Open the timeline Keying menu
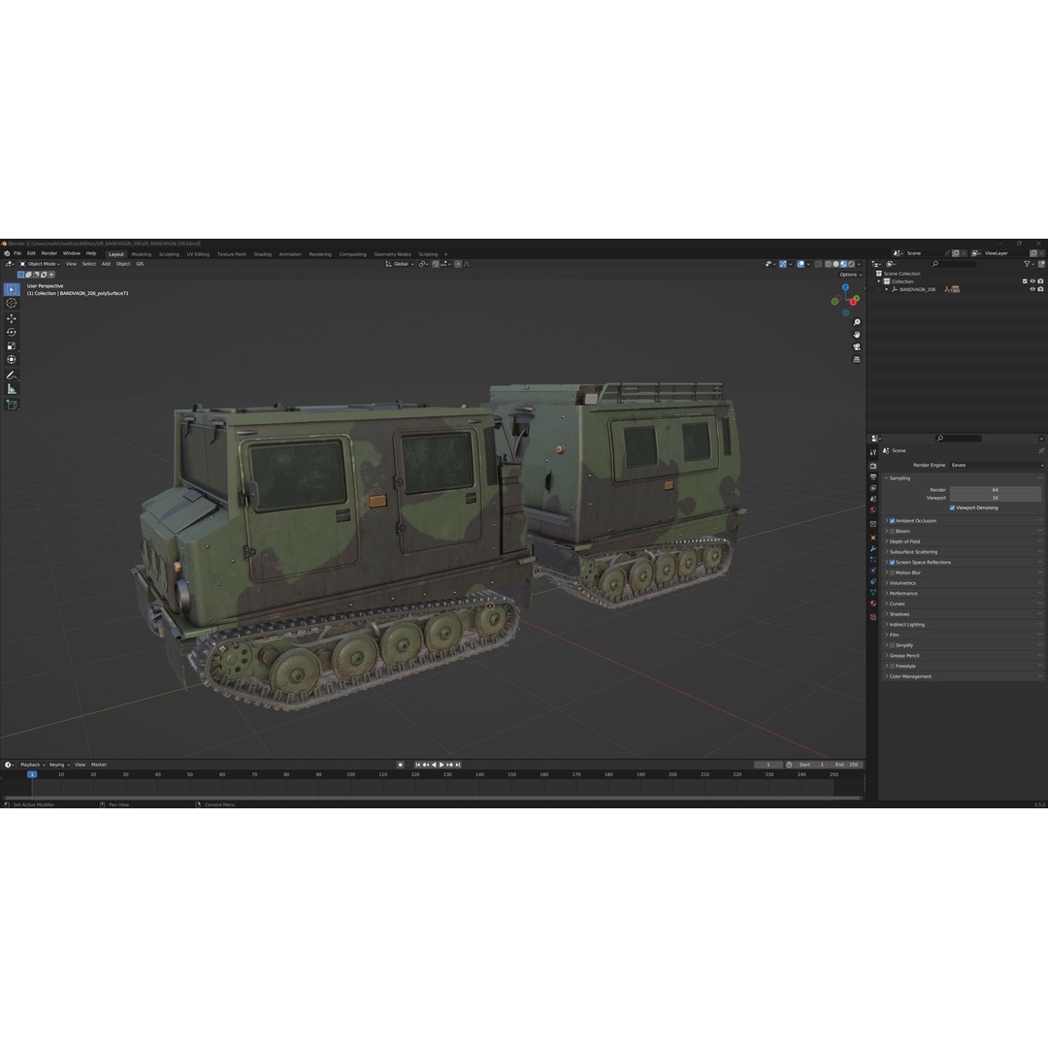The image size is (1048, 1048). point(59,766)
